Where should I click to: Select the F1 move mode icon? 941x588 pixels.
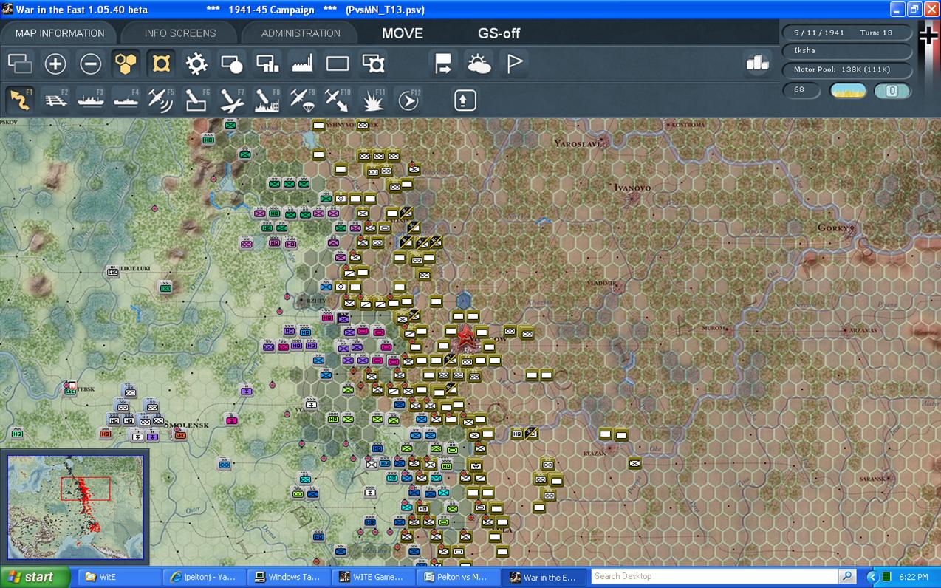tap(20, 100)
